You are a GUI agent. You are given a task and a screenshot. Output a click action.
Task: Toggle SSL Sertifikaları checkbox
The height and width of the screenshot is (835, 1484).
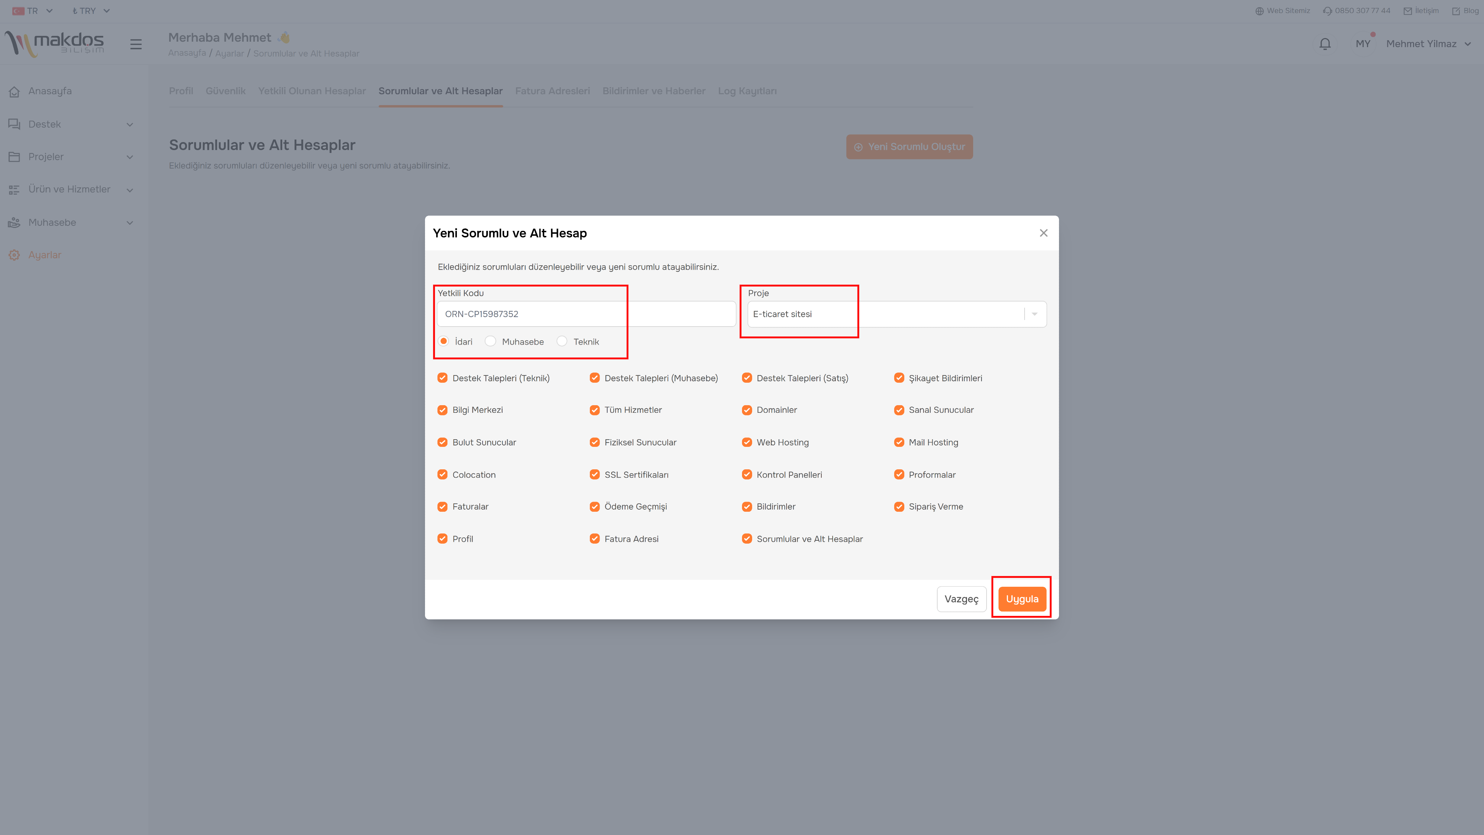595,474
